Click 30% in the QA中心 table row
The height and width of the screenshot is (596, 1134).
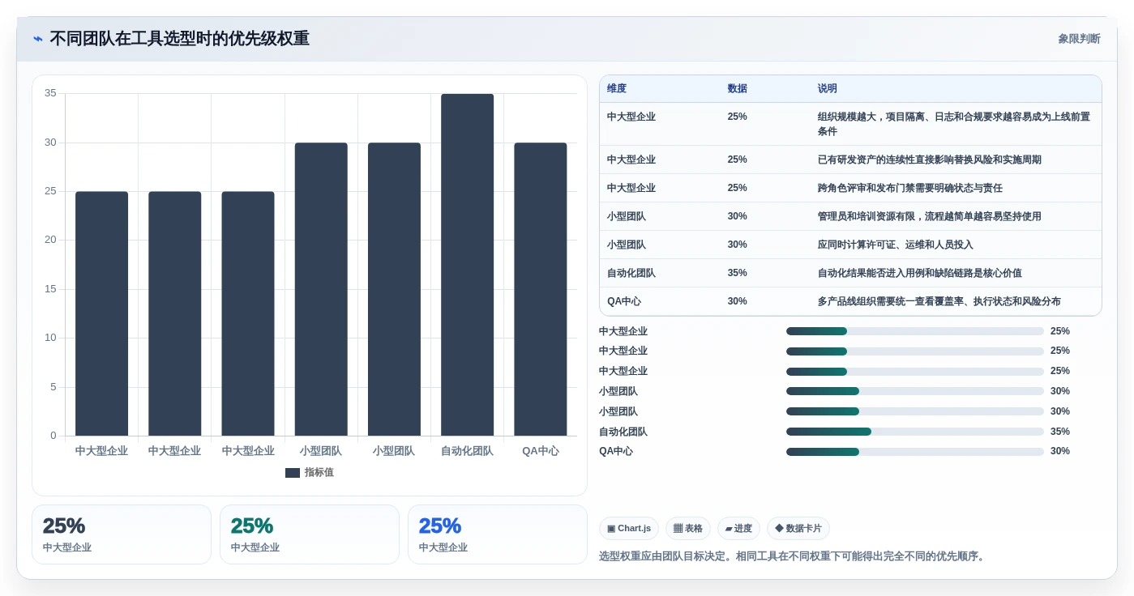[738, 302]
